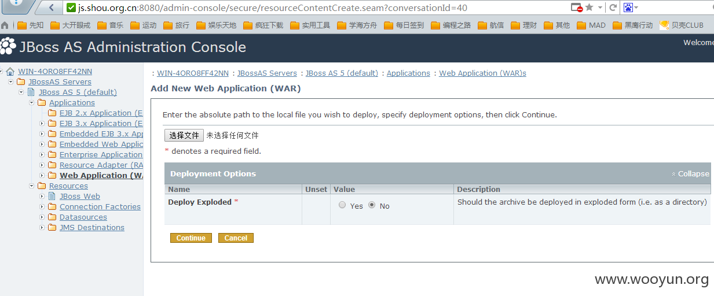Click the folder icon beside JBossAS Servers

(x=21, y=82)
